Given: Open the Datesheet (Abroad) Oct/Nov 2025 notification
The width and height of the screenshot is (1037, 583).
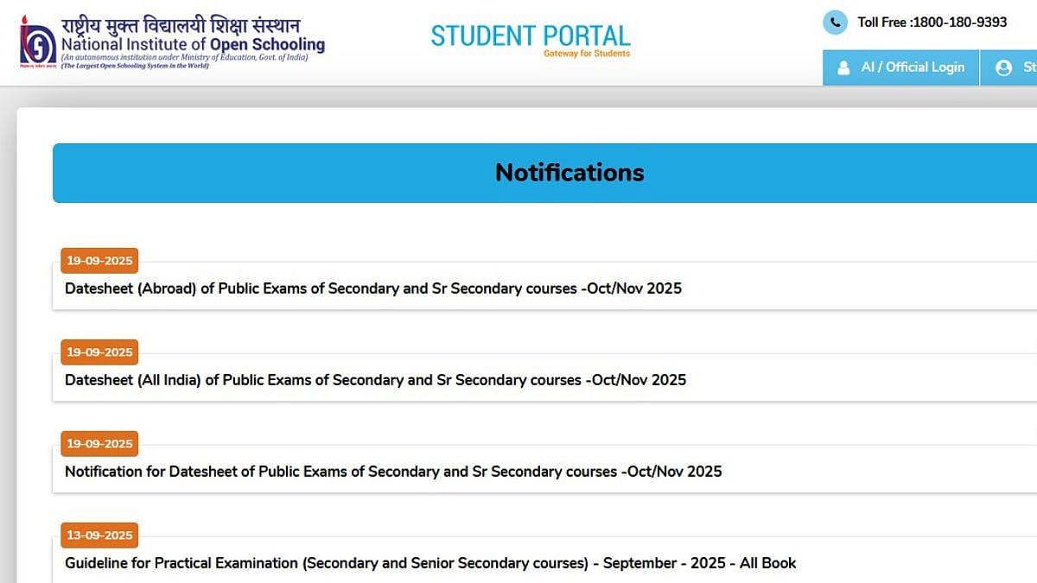Looking at the screenshot, I should (373, 288).
